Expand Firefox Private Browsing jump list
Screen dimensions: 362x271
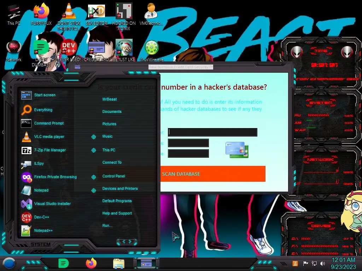point(93,177)
